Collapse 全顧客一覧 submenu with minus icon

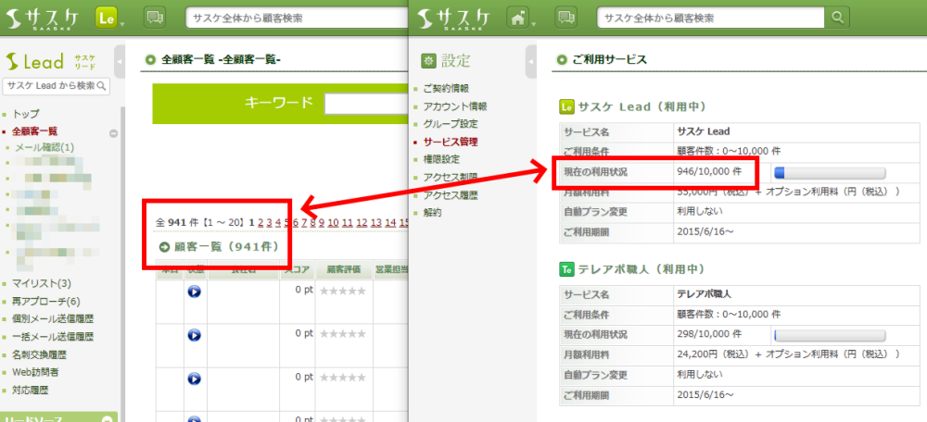tap(113, 133)
